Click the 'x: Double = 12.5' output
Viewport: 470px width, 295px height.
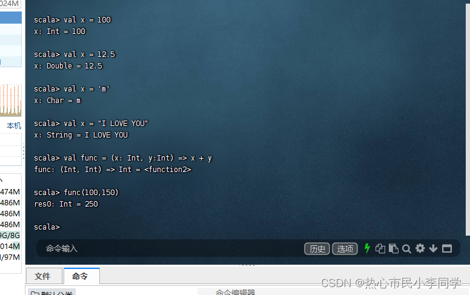tap(68, 65)
